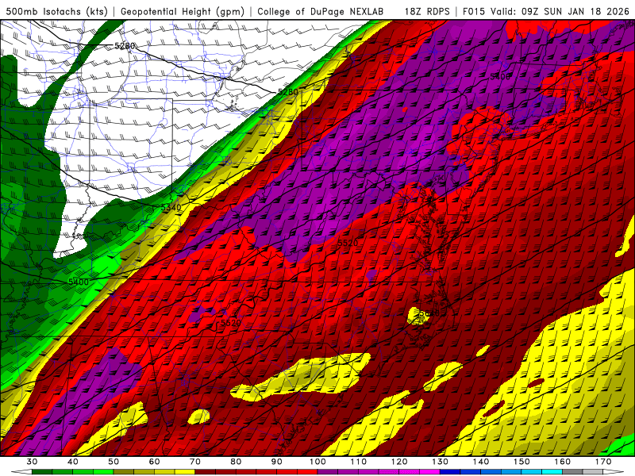Click the 5400 contour label in purple area
The height and width of the screenshot is (476, 635).
500,76
